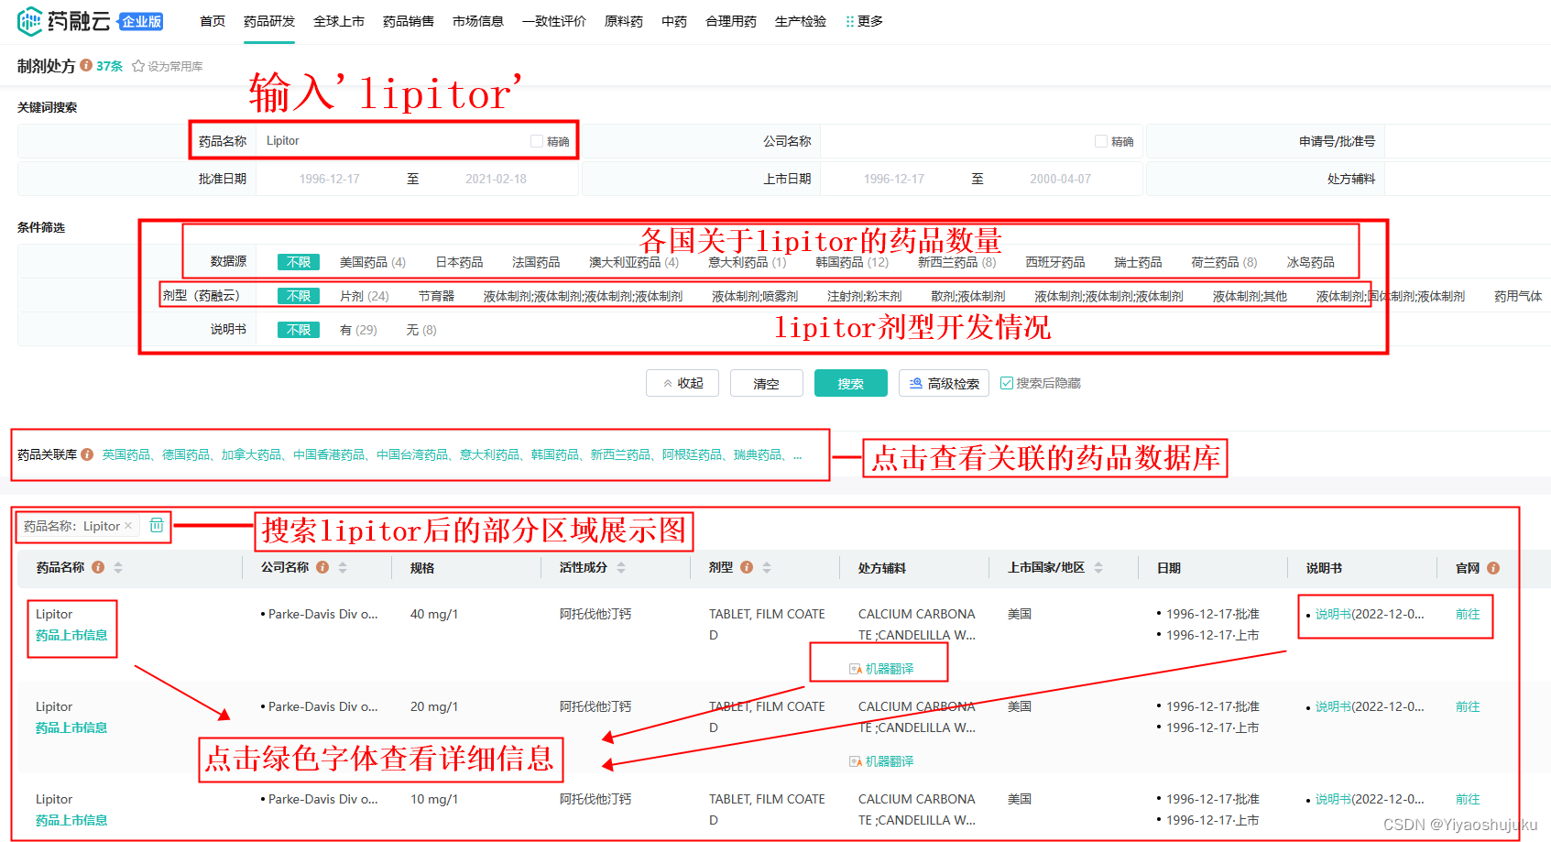Sort by 上市国家/地区 column
Screen dimensions: 1551x842
point(1098,568)
